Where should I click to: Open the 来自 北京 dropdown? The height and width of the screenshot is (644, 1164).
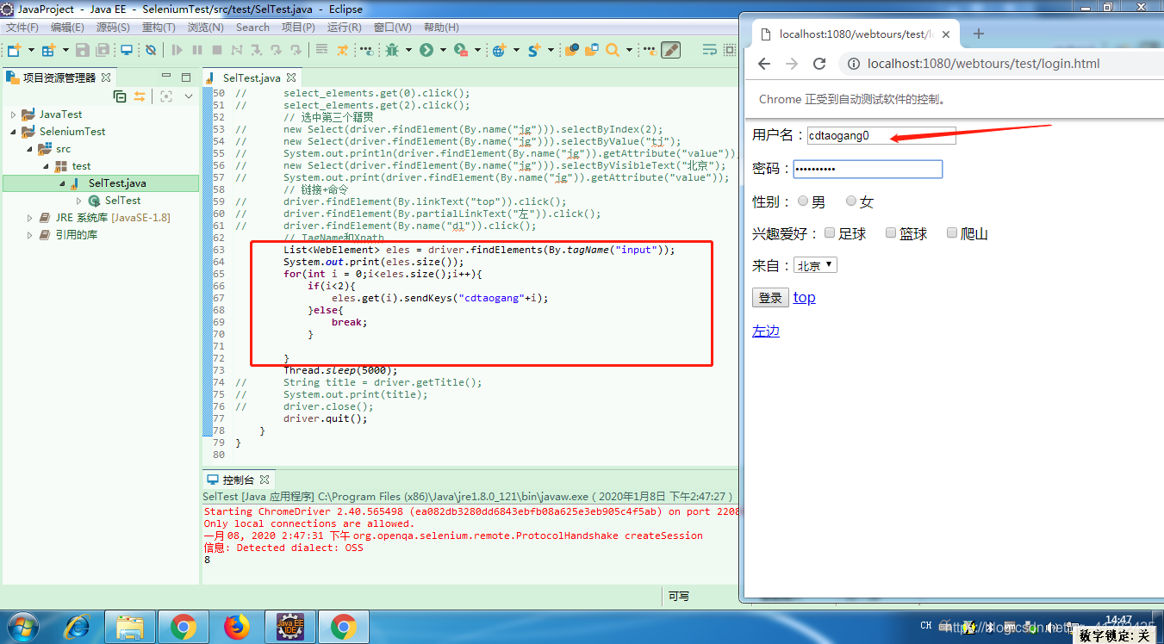(x=815, y=265)
